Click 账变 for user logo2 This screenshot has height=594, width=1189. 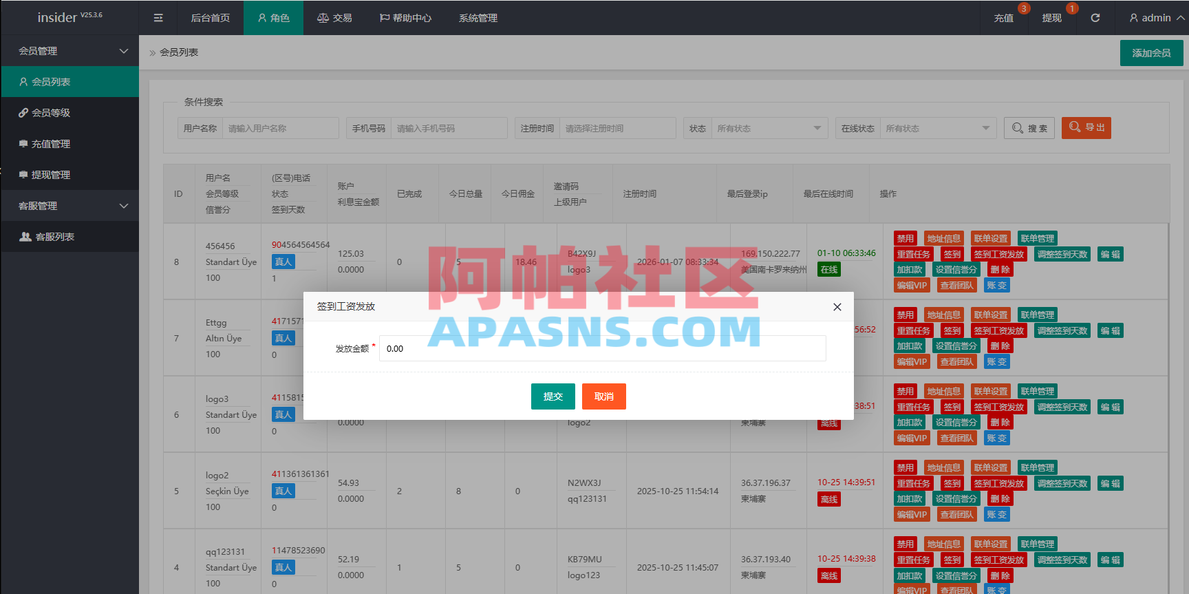pyautogui.click(x=997, y=514)
